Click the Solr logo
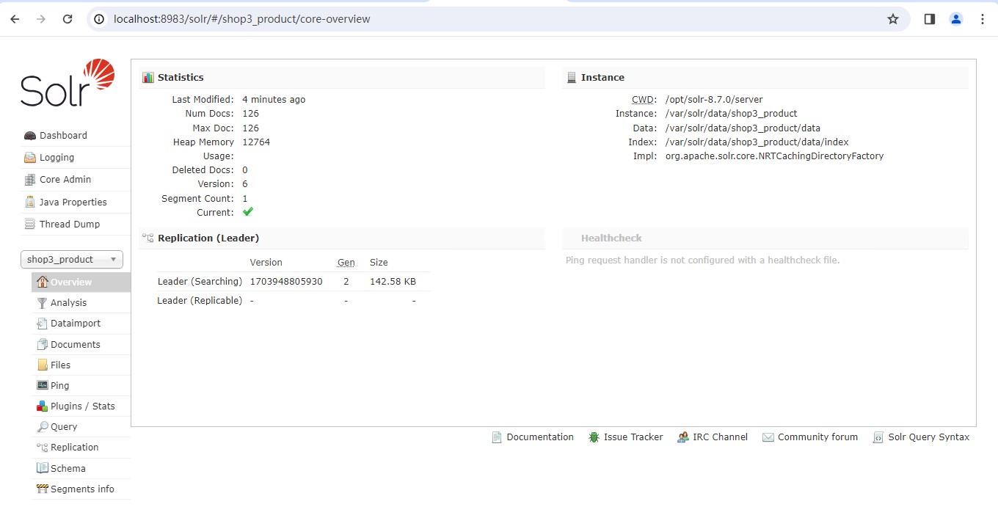This screenshot has width=998, height=518. [68, 84]
